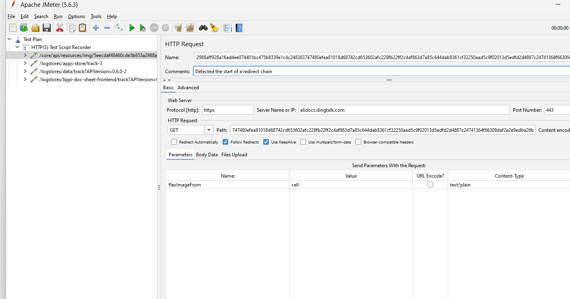
Task: Switch to the Advanced tab
Action: (188, 88)
